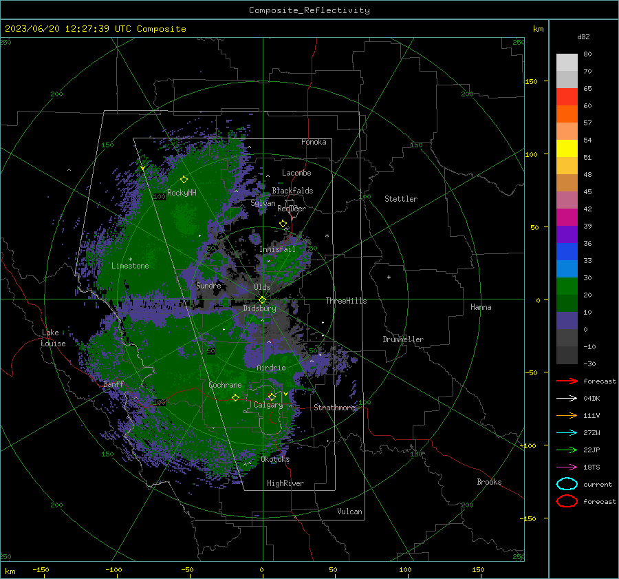Click the Strathmore city label
The image size is (619, 579).
point(334,408)
